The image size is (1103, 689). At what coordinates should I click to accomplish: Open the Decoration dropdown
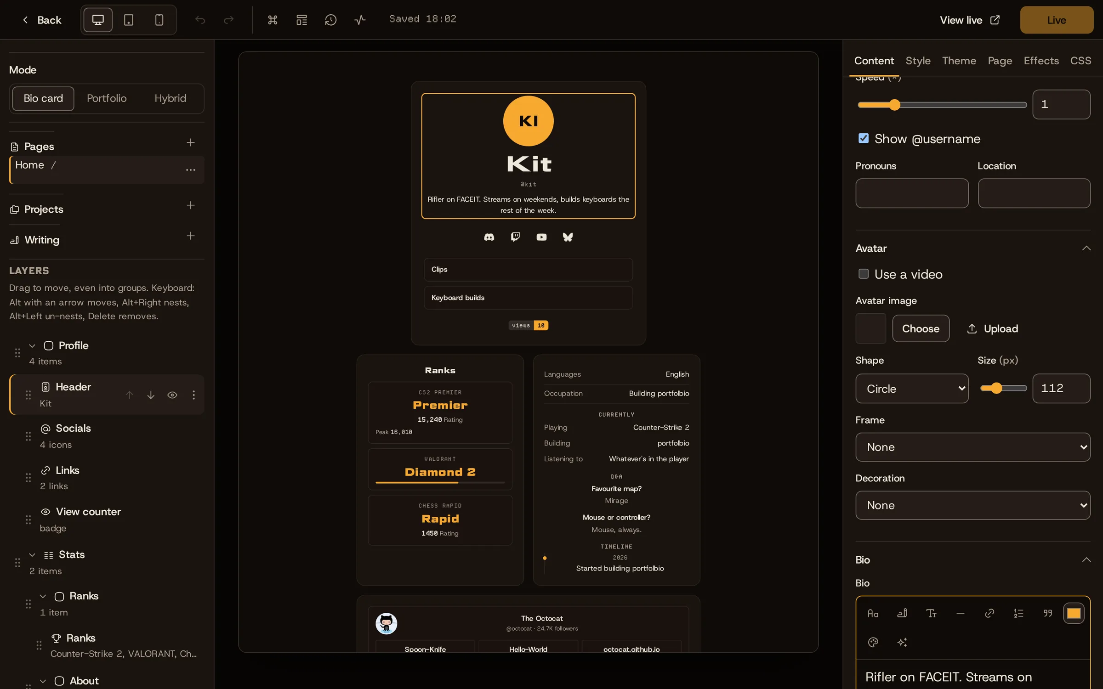972,505
